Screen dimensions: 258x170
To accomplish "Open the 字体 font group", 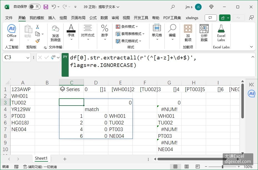I will (71, 32).
